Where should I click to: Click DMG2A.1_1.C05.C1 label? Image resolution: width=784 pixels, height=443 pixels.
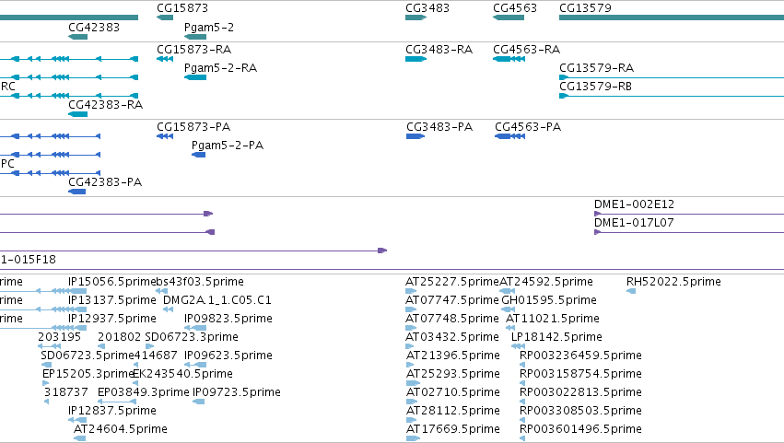[x=217, y=300]
